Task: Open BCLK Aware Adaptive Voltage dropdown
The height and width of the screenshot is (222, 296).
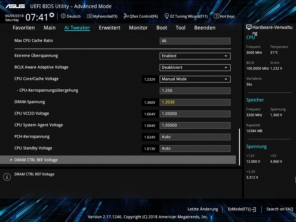Action: (195, 68)
